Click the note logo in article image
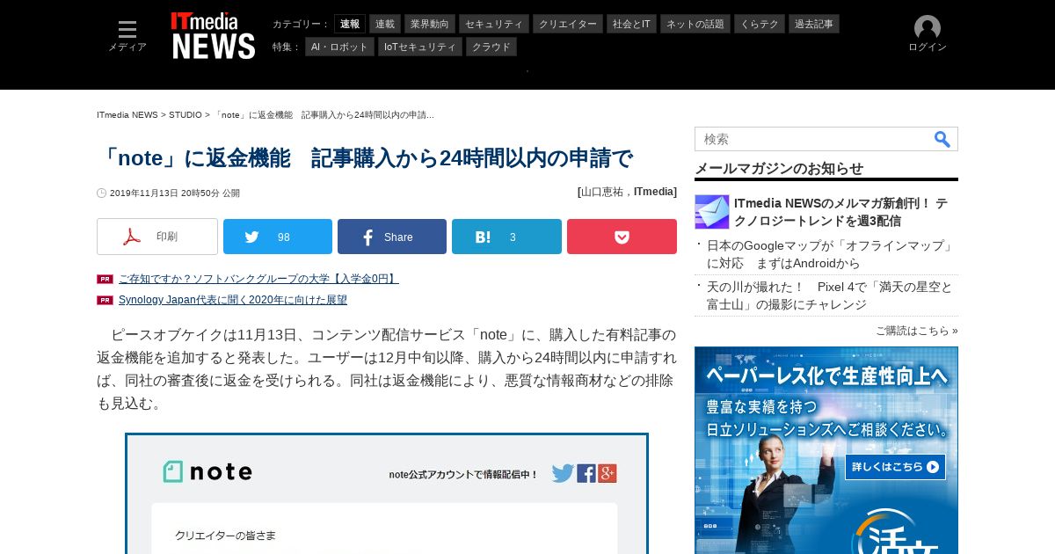This screenshot has width=1055, height=554. pos(207,472)
